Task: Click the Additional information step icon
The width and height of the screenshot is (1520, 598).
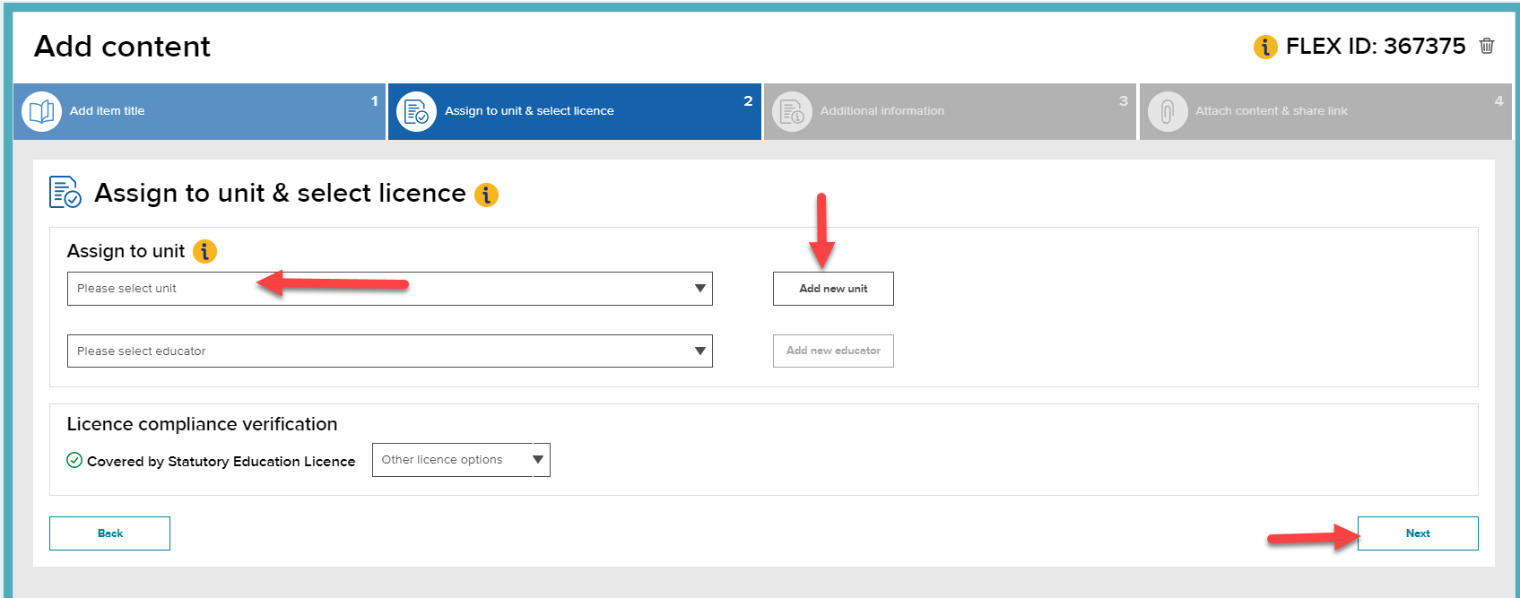Action: pos(792,111)
